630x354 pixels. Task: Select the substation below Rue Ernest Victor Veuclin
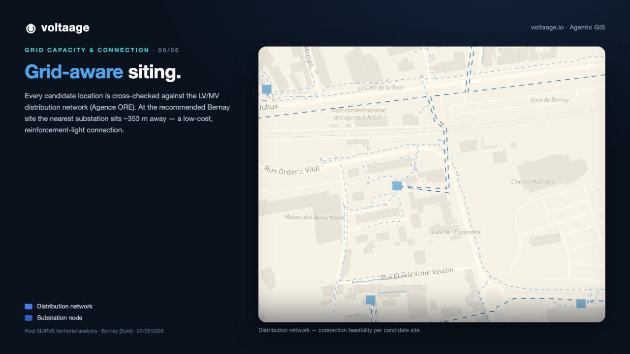tap(371, 299)
